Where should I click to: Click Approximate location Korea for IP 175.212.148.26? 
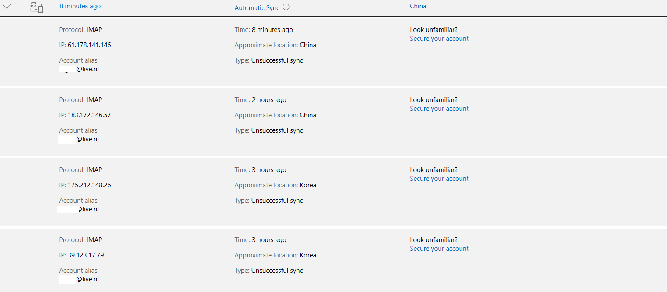coord(308,185)
